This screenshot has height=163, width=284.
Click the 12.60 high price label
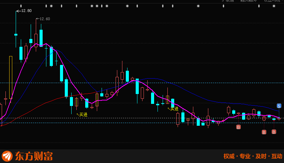(45, 19)
